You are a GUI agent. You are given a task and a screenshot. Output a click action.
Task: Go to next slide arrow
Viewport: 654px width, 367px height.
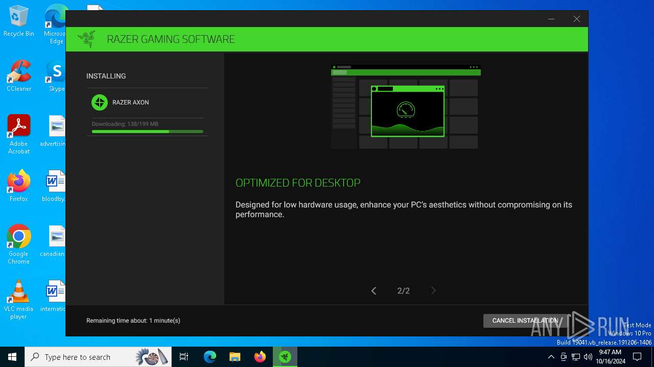pyautogui.click(x=433, y=291)
